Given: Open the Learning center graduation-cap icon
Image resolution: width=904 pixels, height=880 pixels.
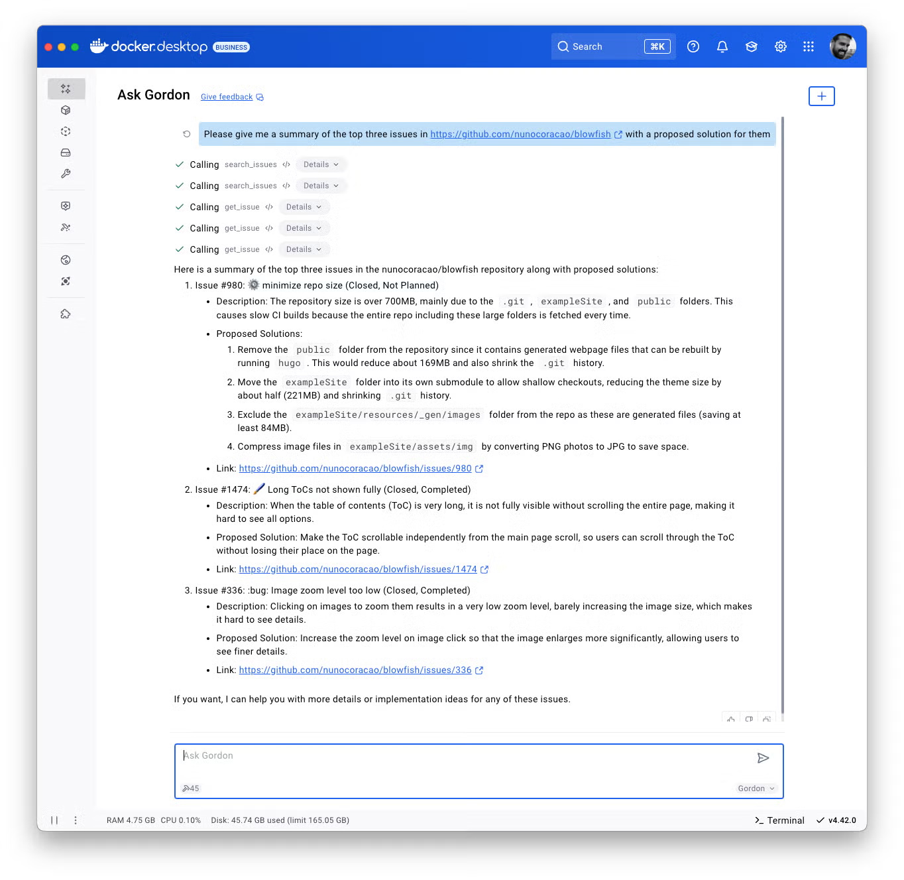Looking at the screenshot, I should click(752, 46).
